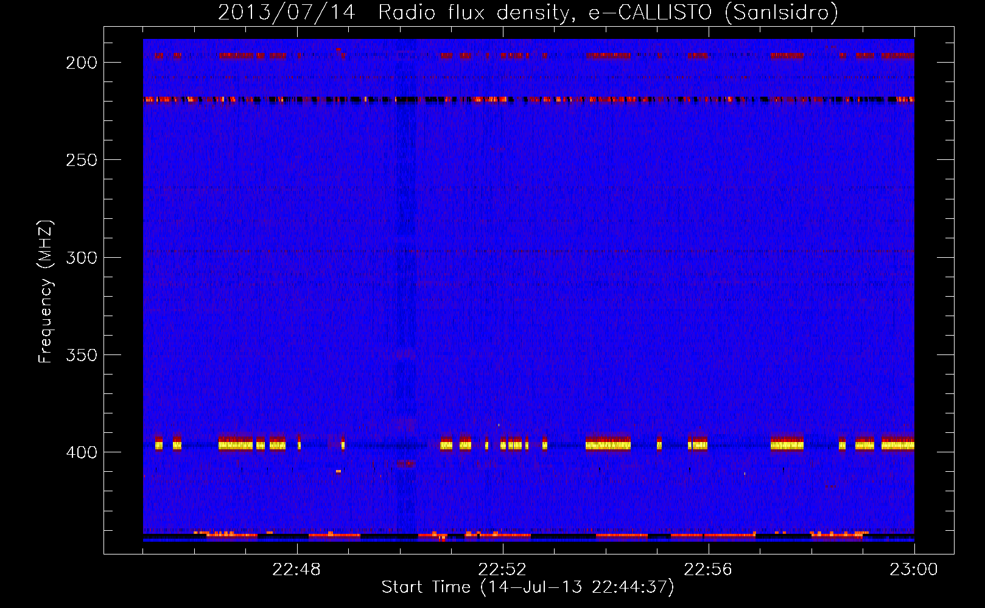This screenshot has width=985, height=608.
Task: Click the 22:56 time tick label
Action: 708,570
